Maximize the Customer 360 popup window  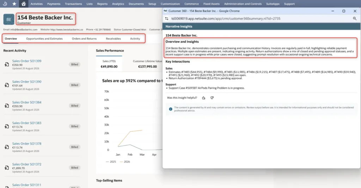click(344, 11)
